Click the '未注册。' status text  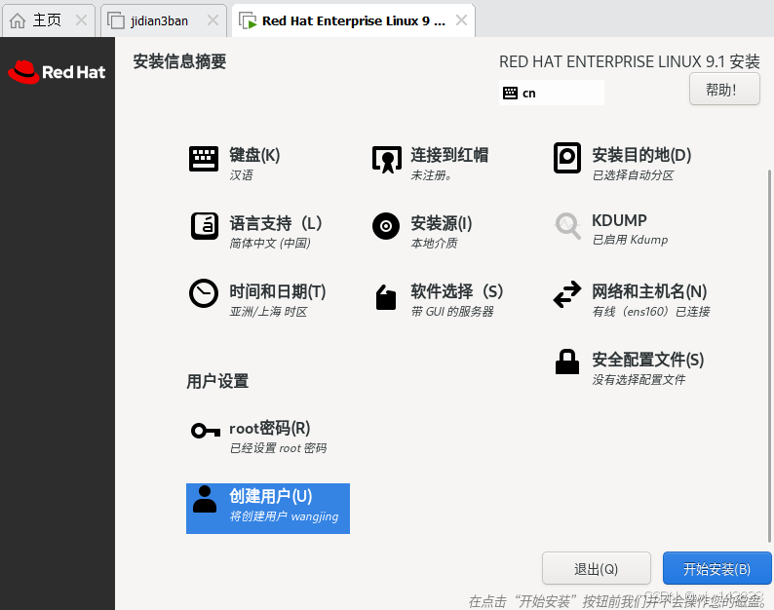pyautogui.click(x=432, y=175)
